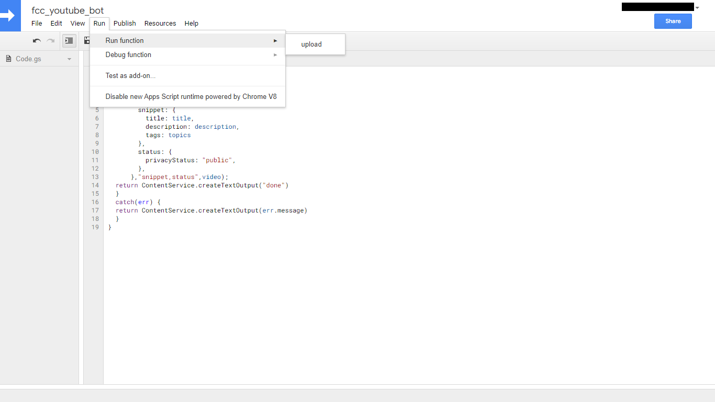Choose Test as add-on option
The width and height of the screenshot is (715, 402).
pos(187,76)
